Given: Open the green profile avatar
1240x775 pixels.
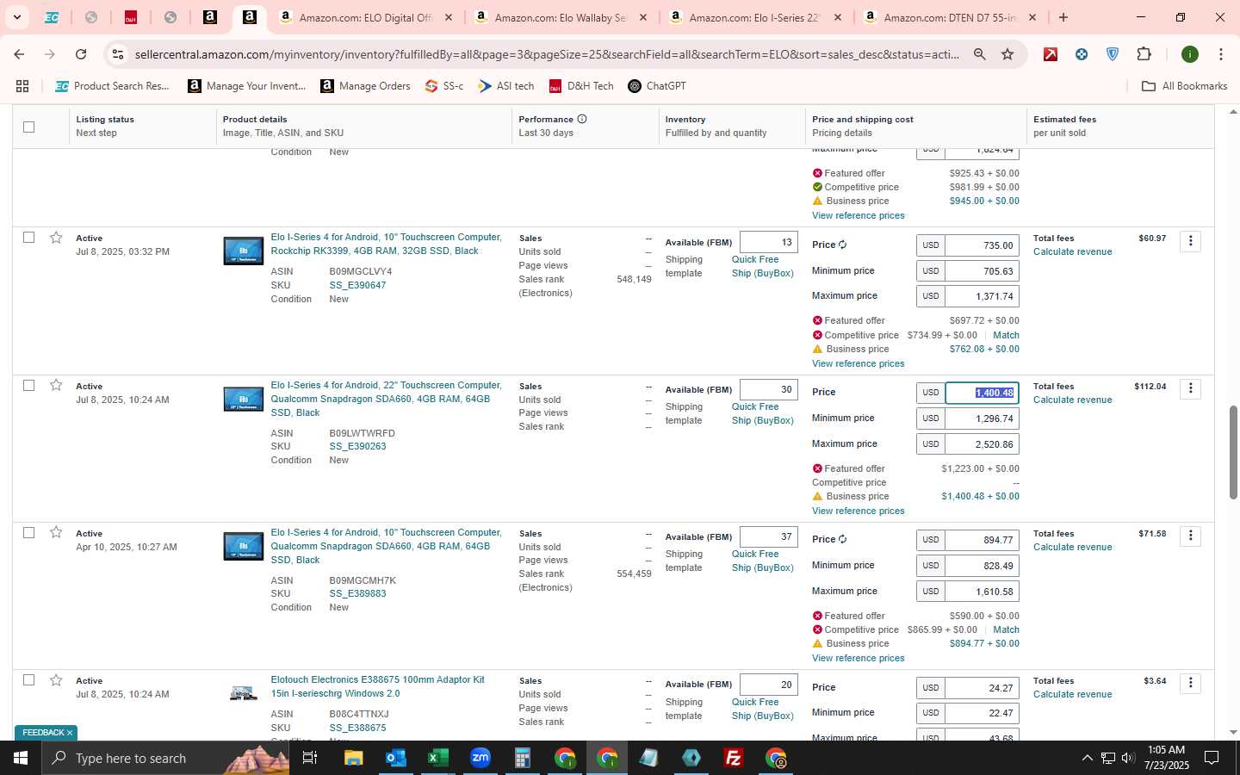Looking at the screenshot, I should pos(1190,54).
